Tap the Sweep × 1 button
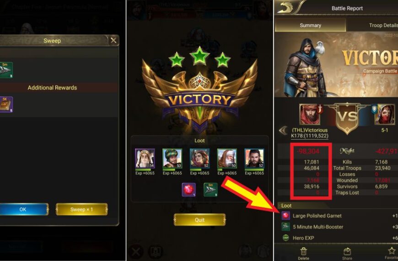Viewport: 398px width, 261px height. pyautogui.click(x=82, y=209)
